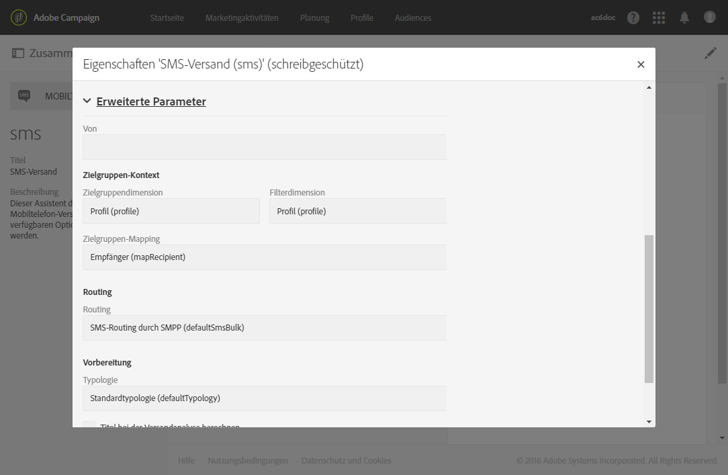Toggle the side panel icon beside Zusammenfassung
This screenshot has height=475, width=728.
click(x=18, y=53)
